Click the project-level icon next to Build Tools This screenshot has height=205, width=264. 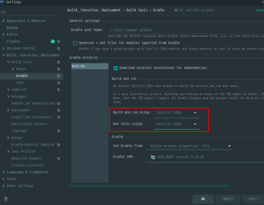59,62
